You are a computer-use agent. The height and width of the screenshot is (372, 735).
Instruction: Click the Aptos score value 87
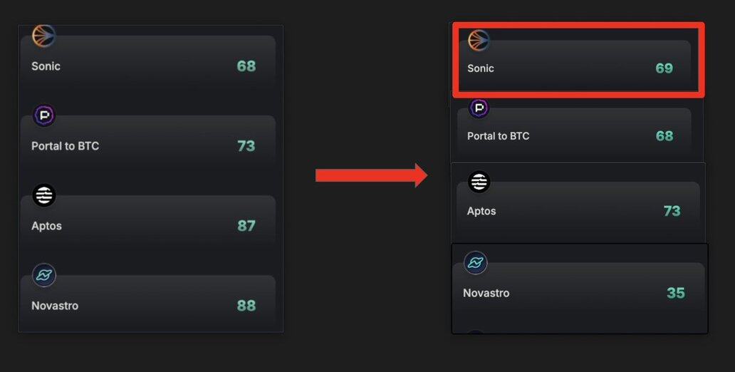point(246,226)
